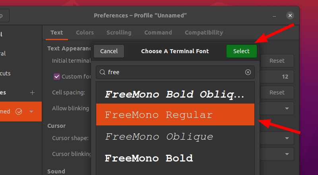
Task: Open the Scrolling tab
Action: tap(119, 33)
